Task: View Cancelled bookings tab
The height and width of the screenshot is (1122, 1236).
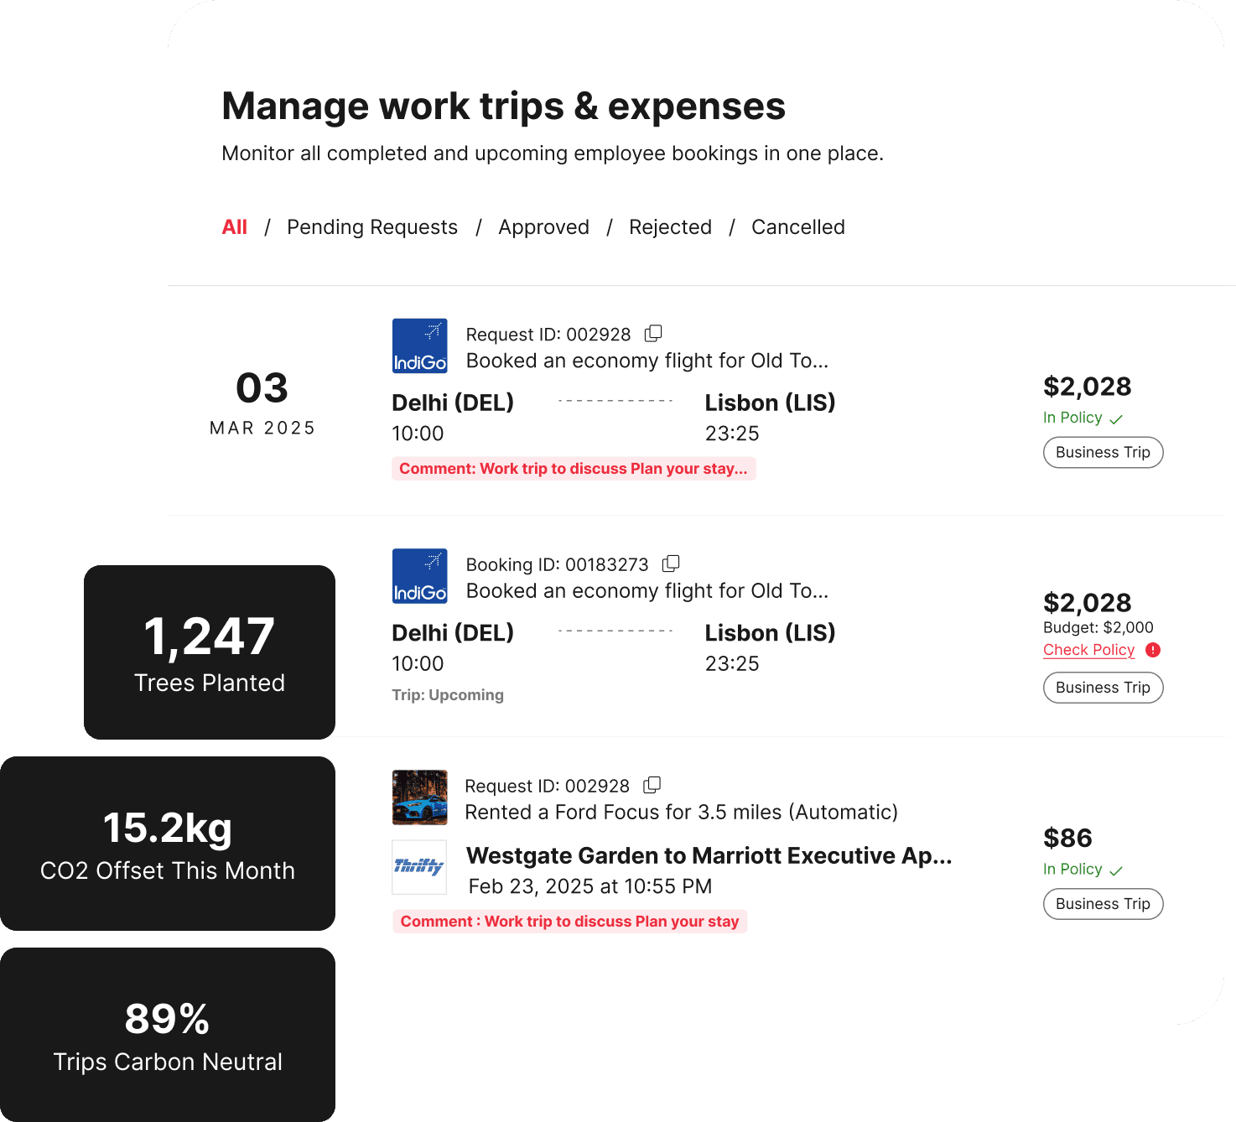Action: [x=797, y=227]
